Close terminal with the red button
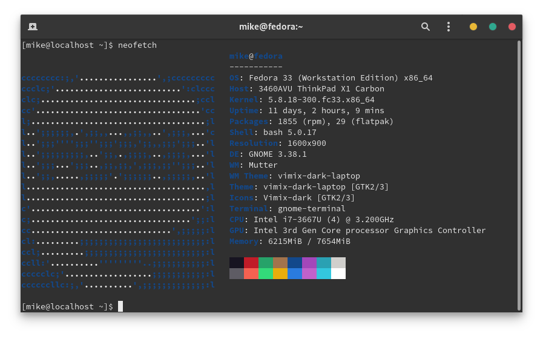Image resolution: width=543 pixels, height=339 pixels. pyautogui.click(x=512, y=27)
